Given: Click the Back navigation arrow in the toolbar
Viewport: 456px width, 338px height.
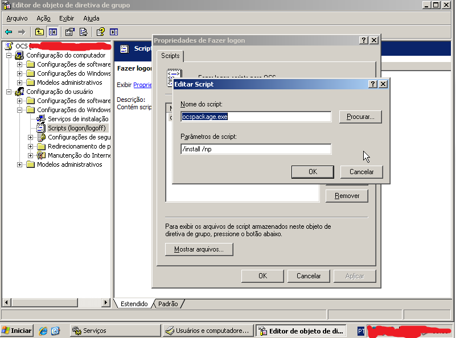Looking at the screenshot, I should click(x=8, y=31).
